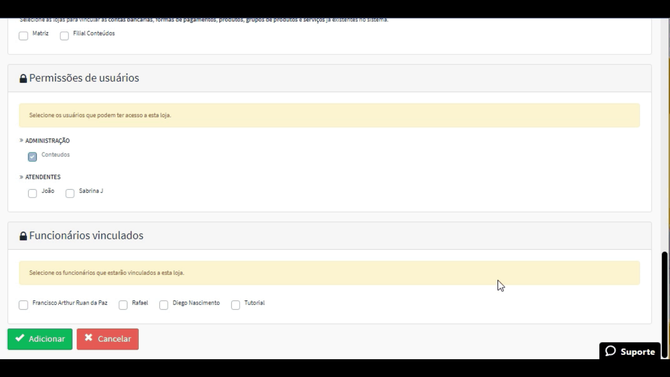
Task: Click the chevron icon next to ADMINISTRAÇÃO
Action: pyautogui.click(x=21, y=140)
